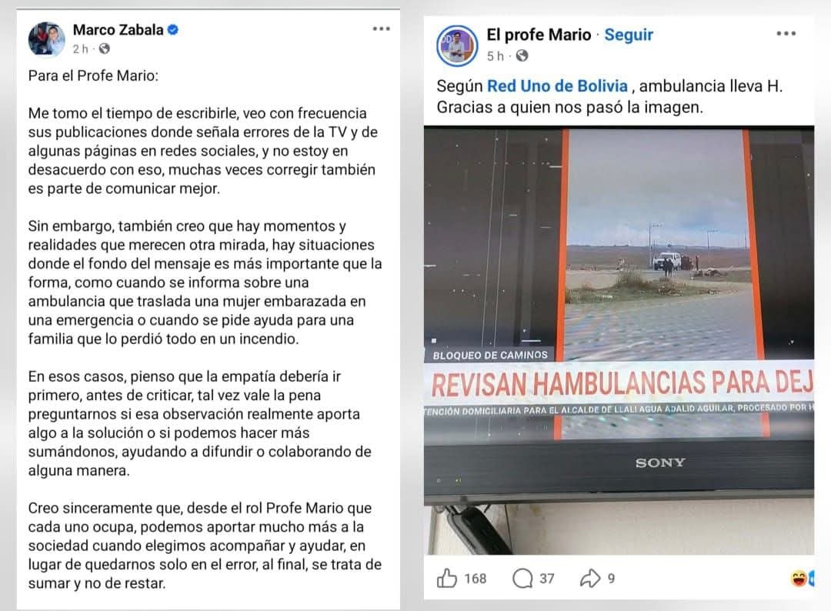Like El profe Mario's post
Viewport: 831px width, 611px height.
click(x=447, y=578)
